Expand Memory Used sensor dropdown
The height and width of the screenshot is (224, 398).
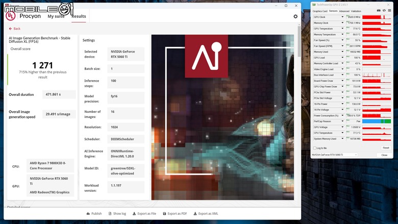click(342, 52)
